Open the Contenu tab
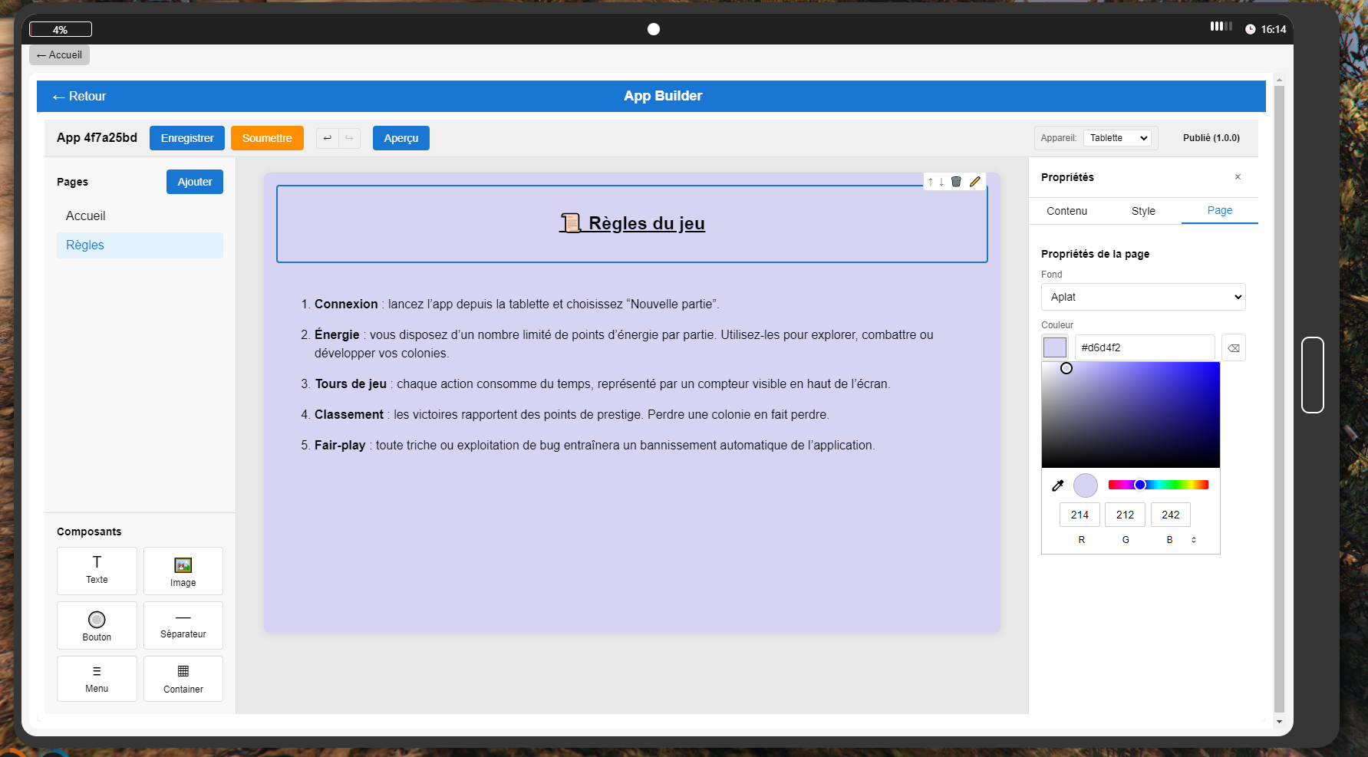 pos(1066,211)
